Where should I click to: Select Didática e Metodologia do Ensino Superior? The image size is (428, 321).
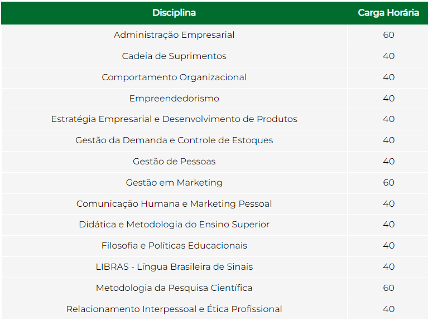pyautogui.click(x=174, y=225)
